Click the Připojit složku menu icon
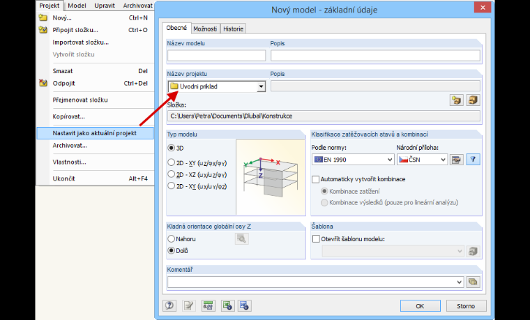Image resolution: width=530 pixels, height=320 pixels. 43,30
